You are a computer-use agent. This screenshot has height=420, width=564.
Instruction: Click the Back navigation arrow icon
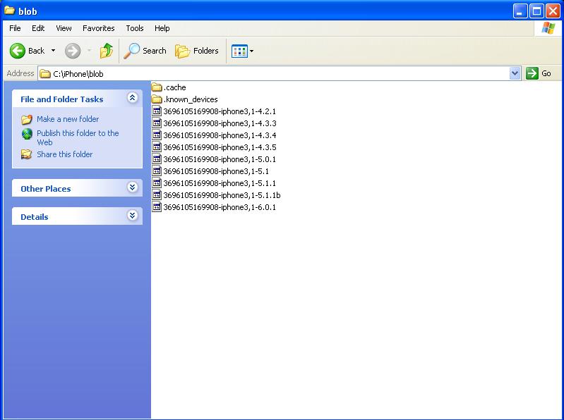tap(18, 51)
